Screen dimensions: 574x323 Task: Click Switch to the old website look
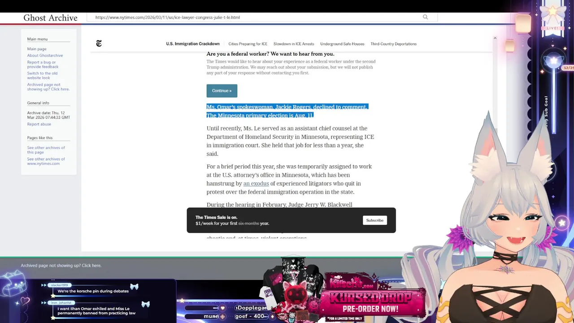pos(42,75)
